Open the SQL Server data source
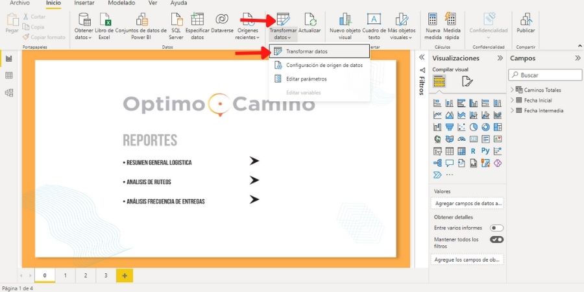The height and width of the screenshot is (292, 584). [176, 20]
